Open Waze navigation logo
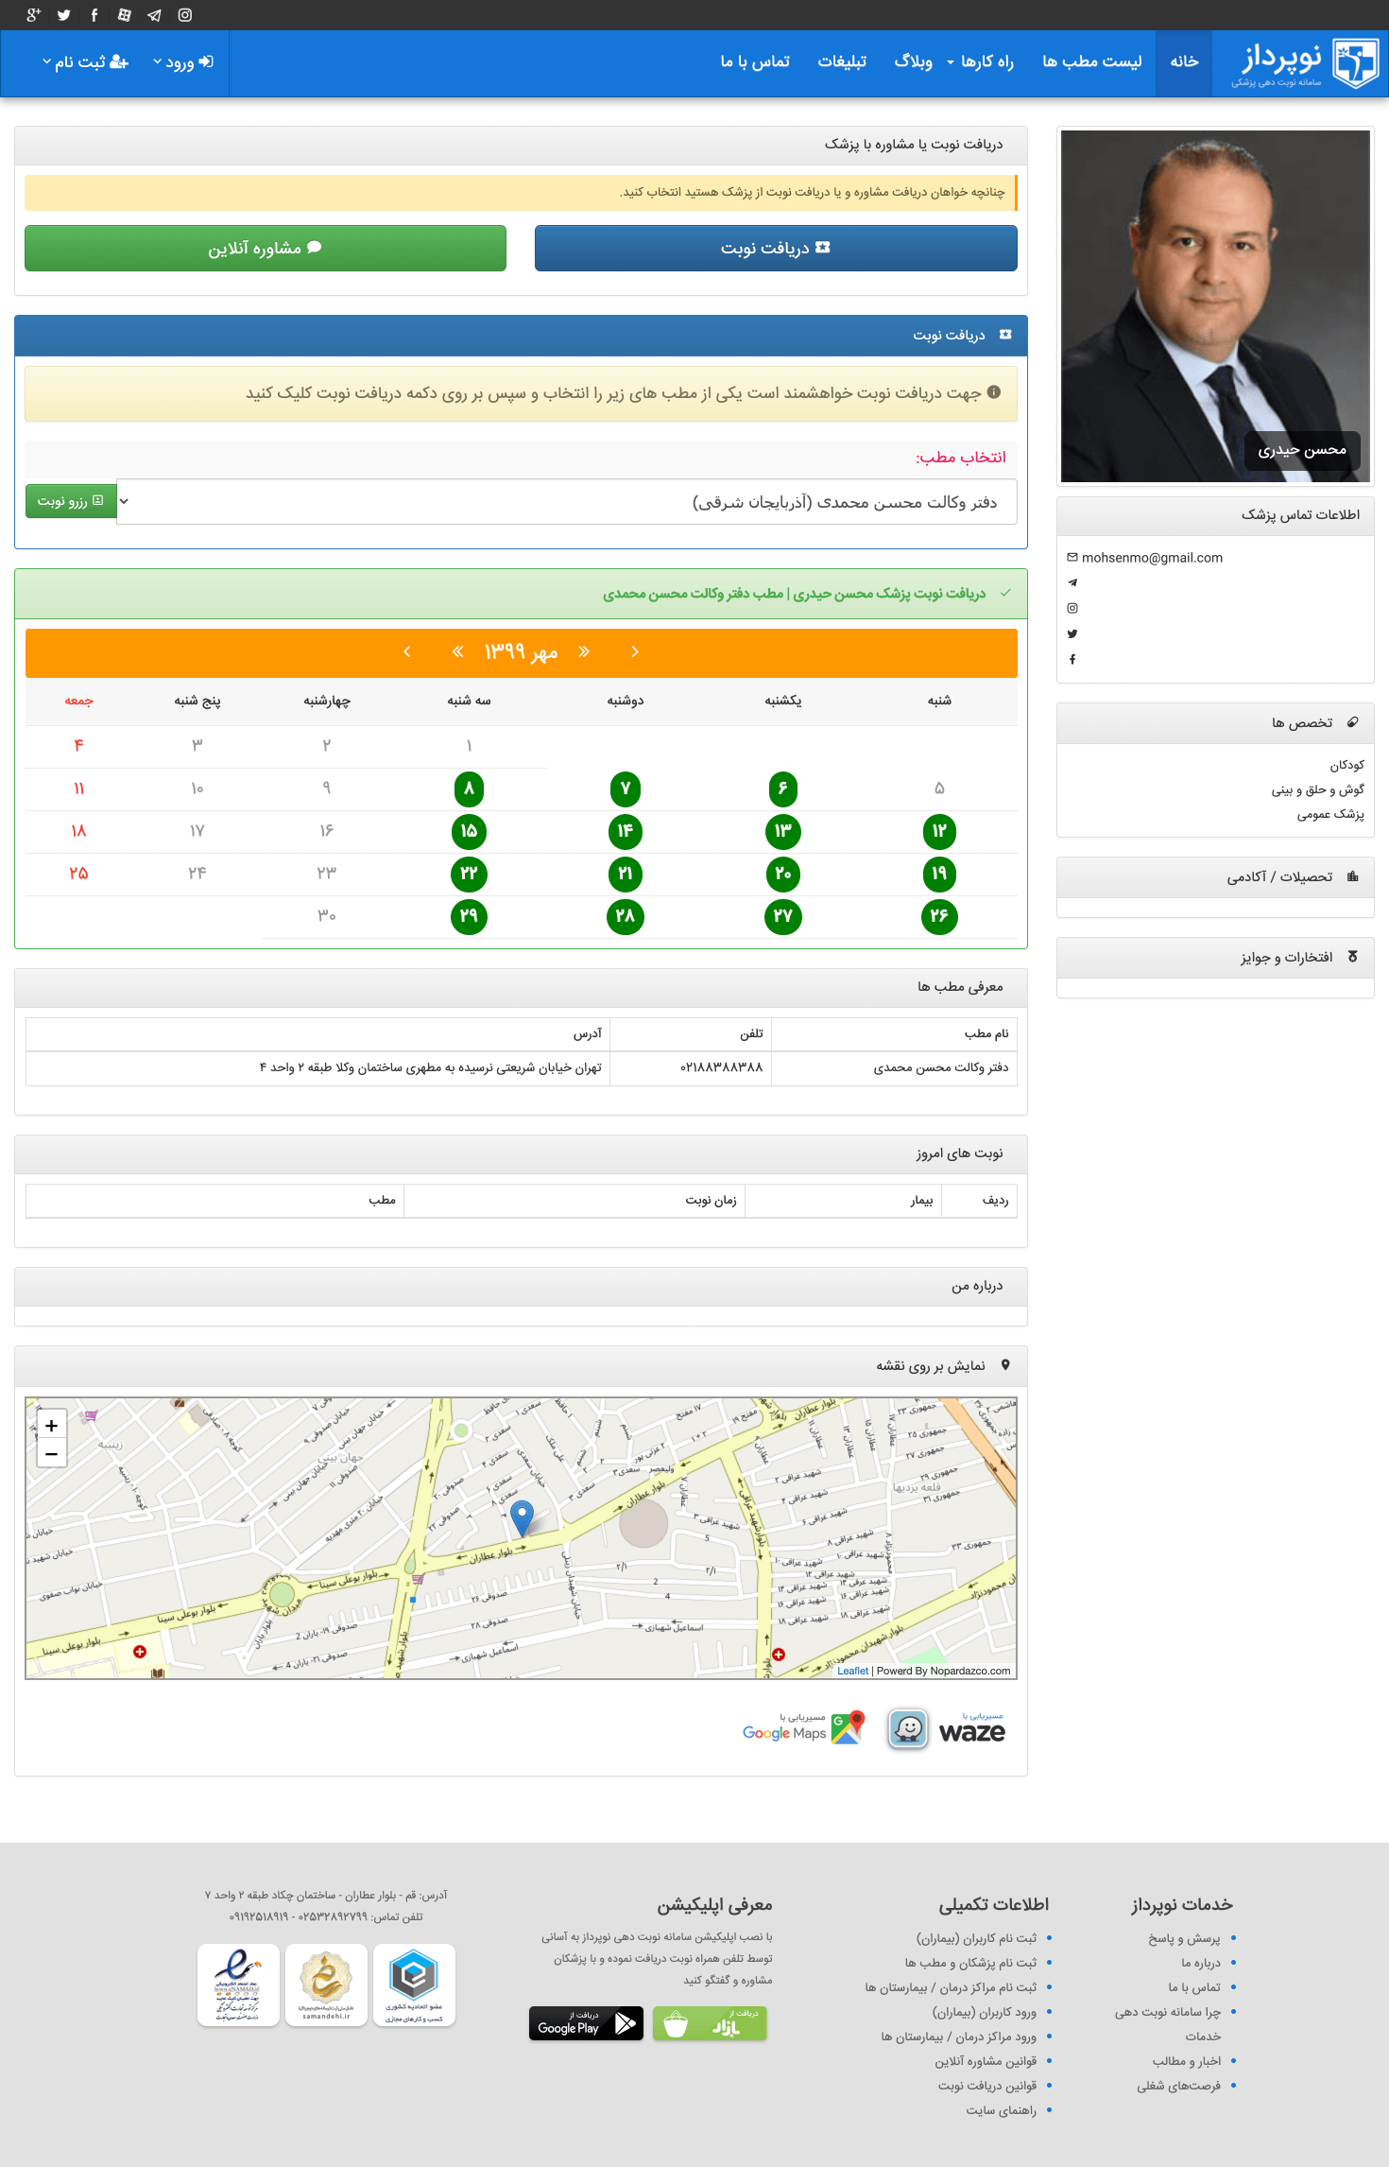This screenshot has width=1389, height=2167. click(946, 1730)
